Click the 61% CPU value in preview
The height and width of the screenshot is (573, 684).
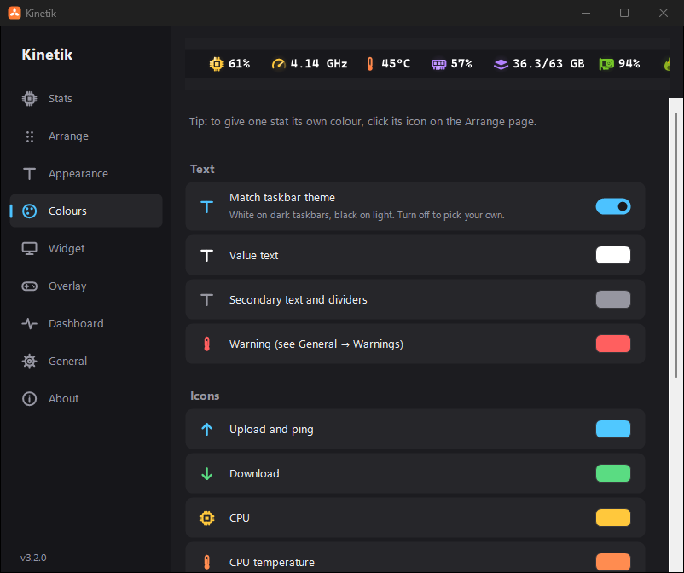(240, 64)
